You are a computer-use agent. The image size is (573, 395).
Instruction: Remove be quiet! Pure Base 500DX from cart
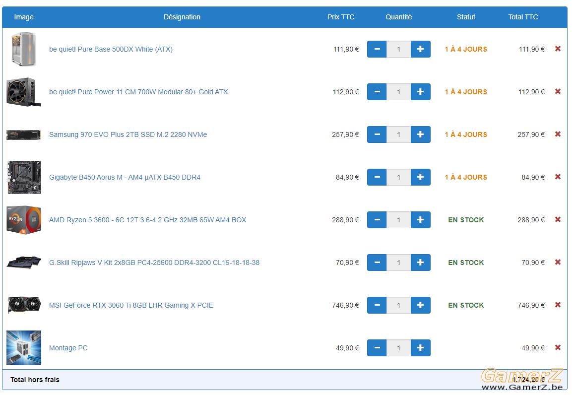tap(558, 49)
